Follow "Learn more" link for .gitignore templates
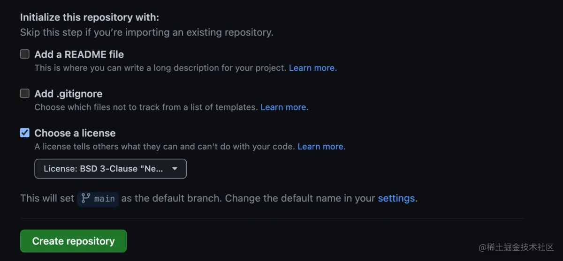 [x=284, y=107]
